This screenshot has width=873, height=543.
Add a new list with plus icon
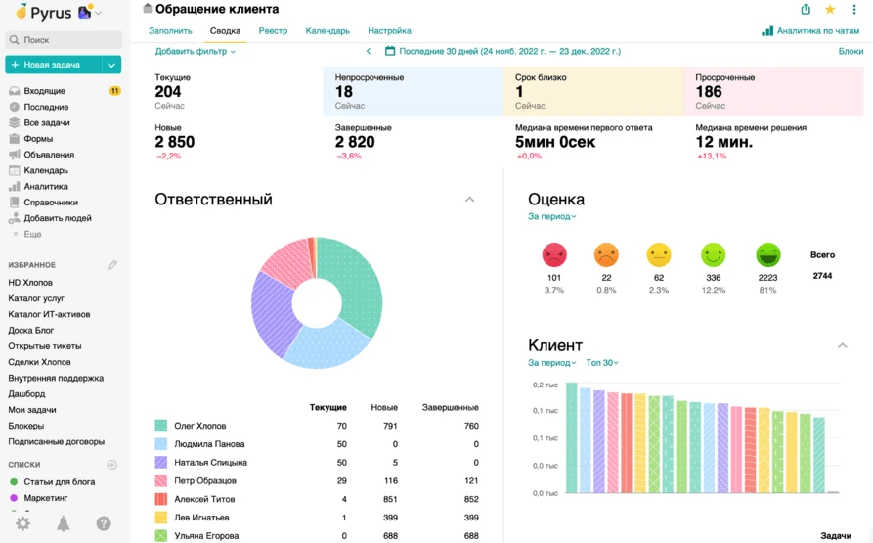pos(112,465)
